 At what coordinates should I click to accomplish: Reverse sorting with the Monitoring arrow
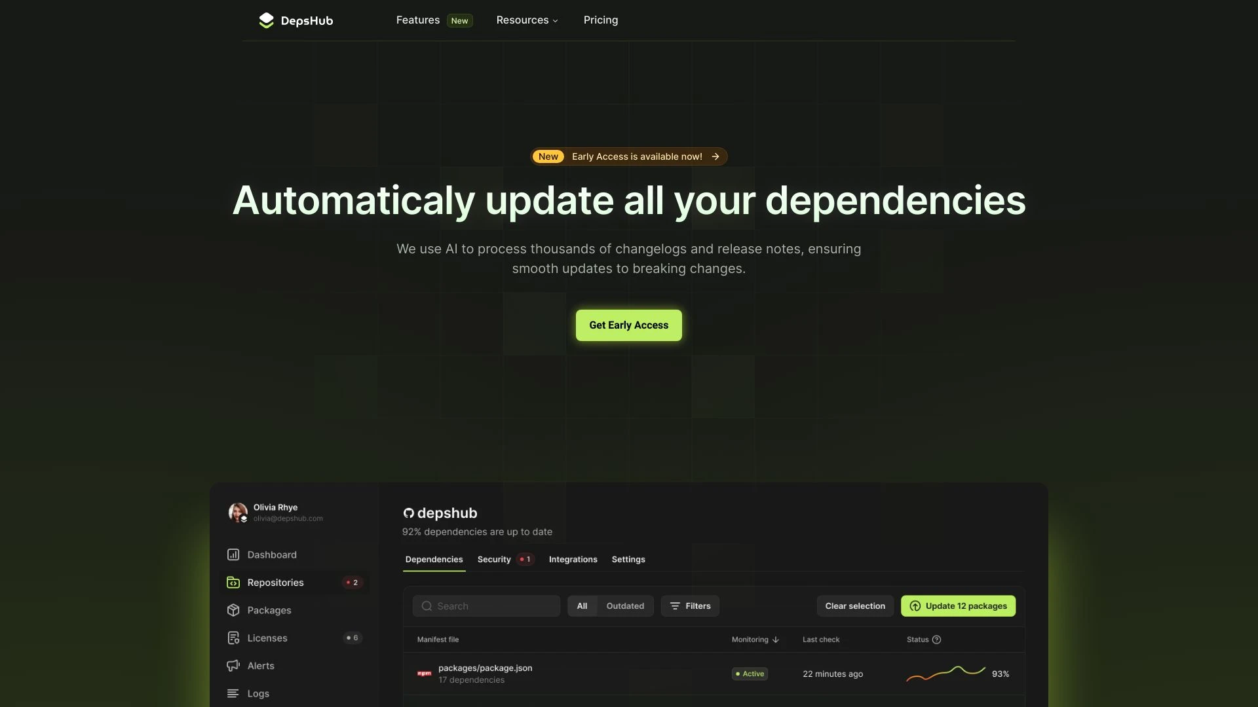(776, 640)
